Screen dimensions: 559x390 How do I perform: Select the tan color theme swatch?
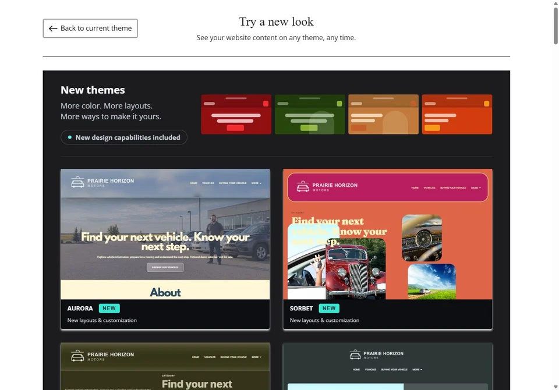383,115
